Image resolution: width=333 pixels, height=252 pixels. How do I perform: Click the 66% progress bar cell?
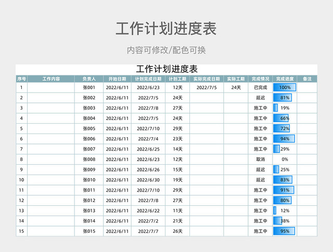point(285,118)
